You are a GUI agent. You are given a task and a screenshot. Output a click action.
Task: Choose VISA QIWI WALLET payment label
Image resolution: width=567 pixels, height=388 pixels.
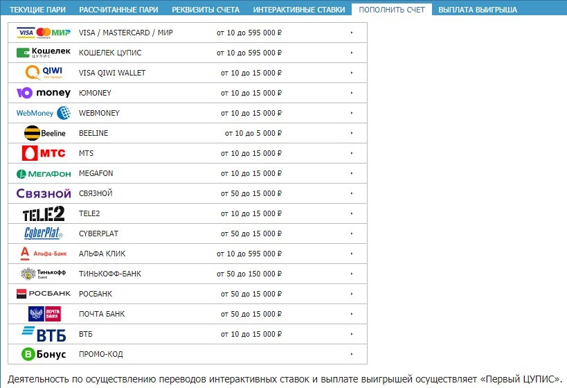[x=112, y=73]
